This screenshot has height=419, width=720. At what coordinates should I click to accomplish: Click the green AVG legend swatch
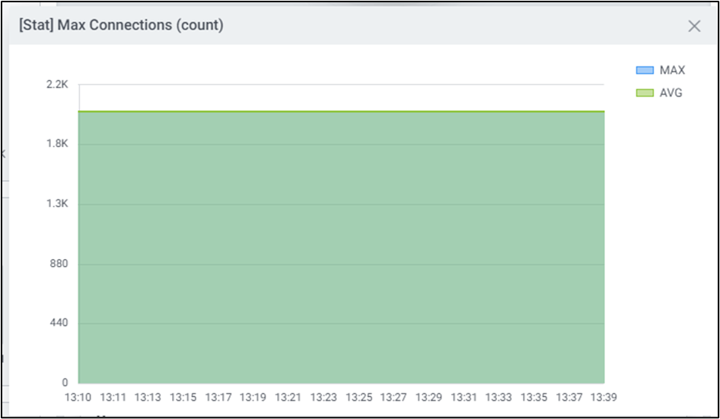pos(645,93)
